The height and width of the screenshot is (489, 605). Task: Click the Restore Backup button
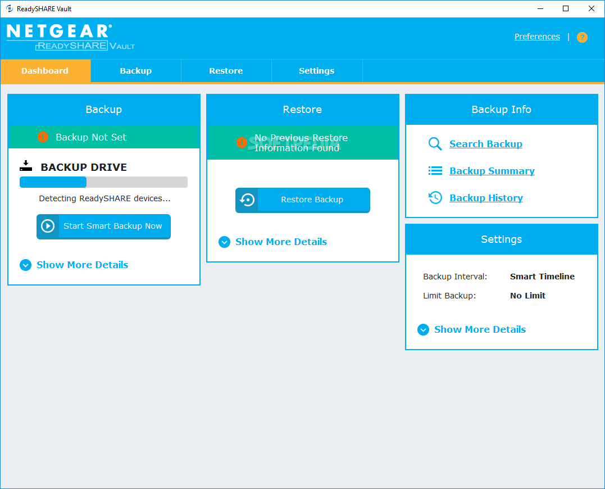click(x=302, y=200)
